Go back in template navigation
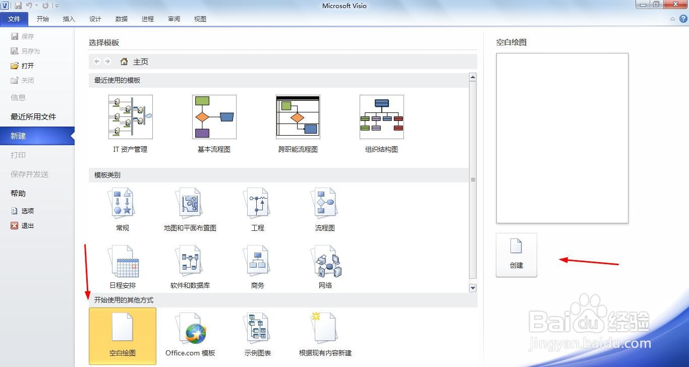The image size is (689, 367). click(97, 62)
